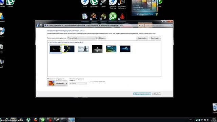Open the picture position fill dropdown

coord(57,83)
